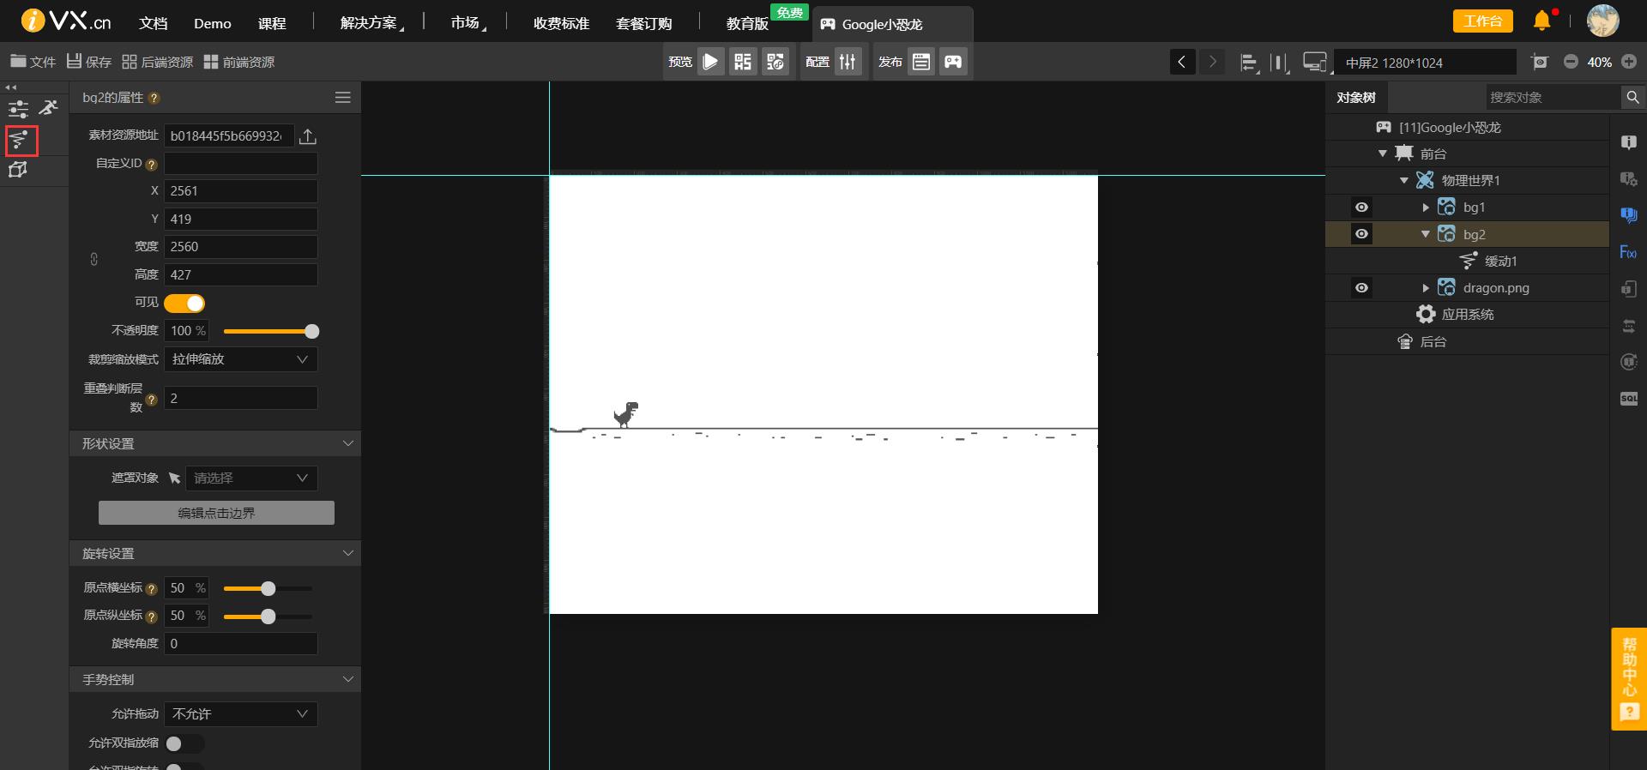The height and width of the screenshot is (770, 1647).
Task: Click the 工作台 button
Action: tap(1482, 21)
